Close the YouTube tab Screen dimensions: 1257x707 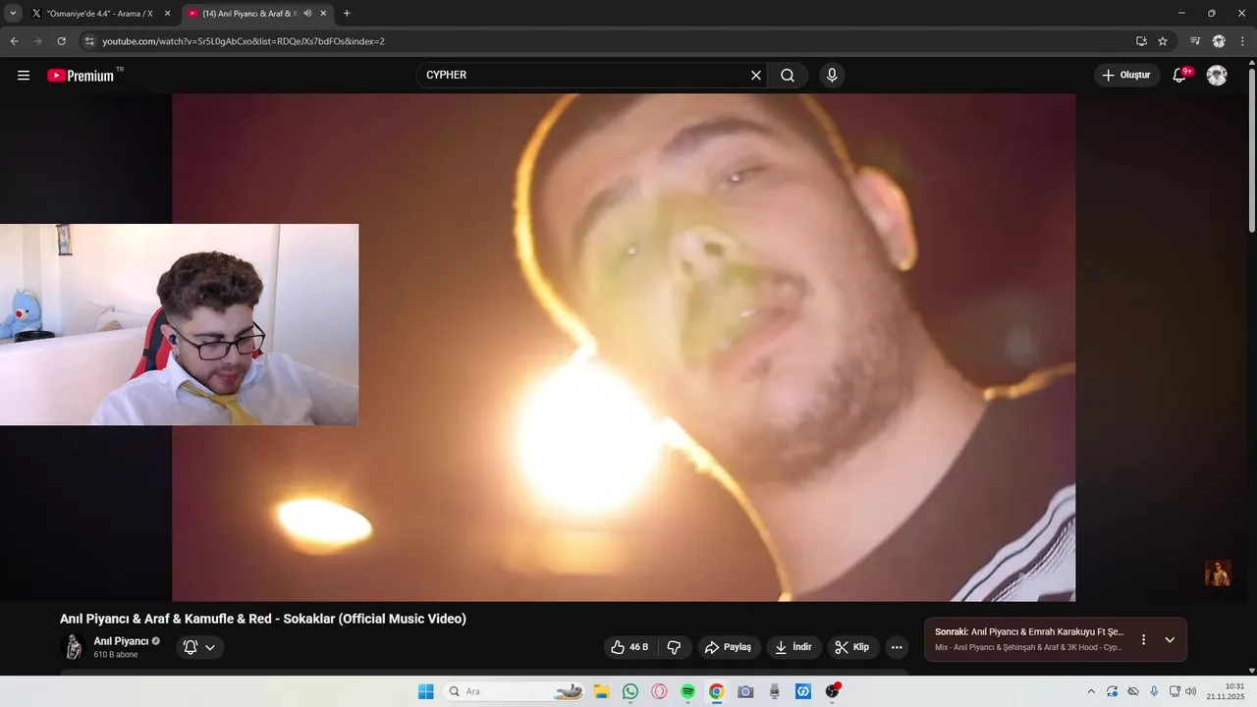323,14
